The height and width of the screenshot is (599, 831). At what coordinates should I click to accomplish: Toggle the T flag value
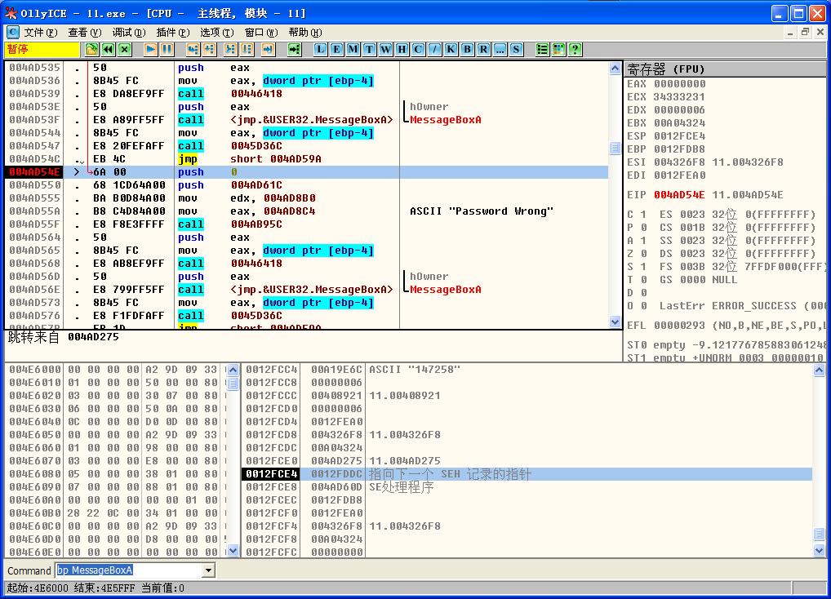(x=643, y=280)
